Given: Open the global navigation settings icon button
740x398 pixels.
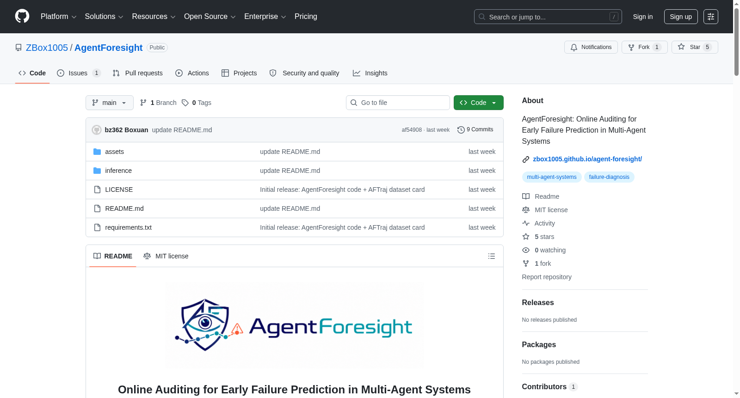Looking at the screenshot, I should (711, 17).
